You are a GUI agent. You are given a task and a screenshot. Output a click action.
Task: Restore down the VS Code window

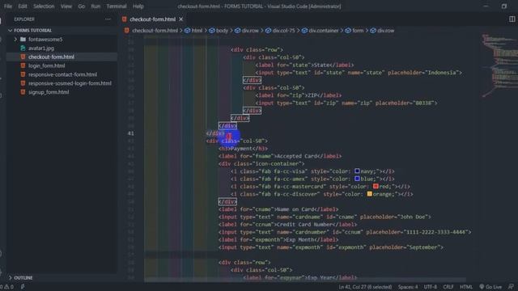(x=504, y=6)
